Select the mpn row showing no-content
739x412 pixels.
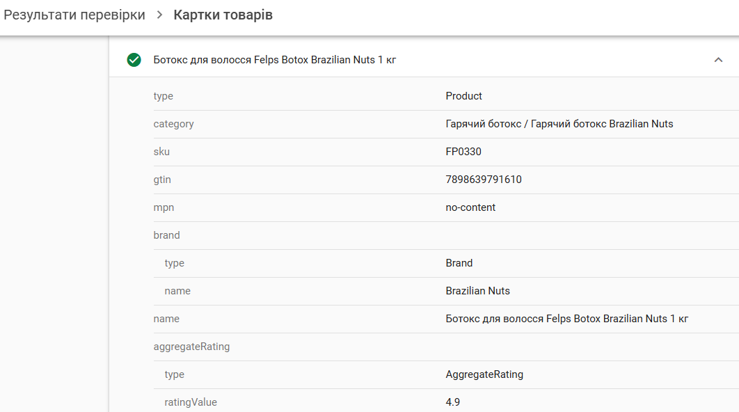pos(470,207)
